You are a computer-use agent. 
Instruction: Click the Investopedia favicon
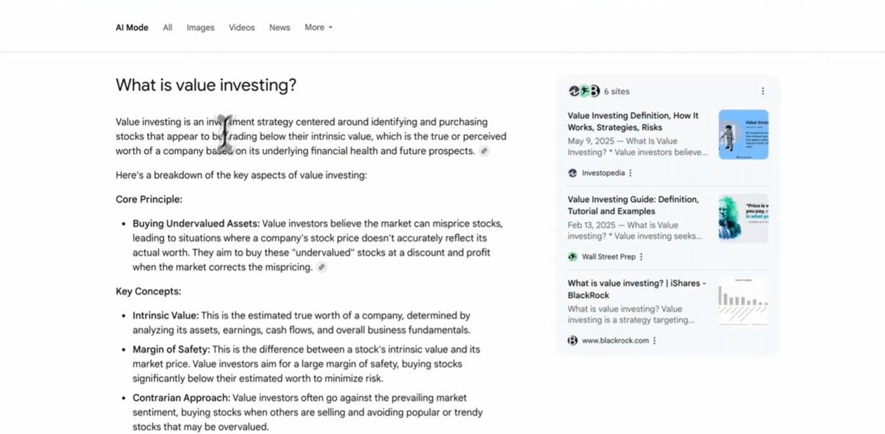click(x=573, y=173)
